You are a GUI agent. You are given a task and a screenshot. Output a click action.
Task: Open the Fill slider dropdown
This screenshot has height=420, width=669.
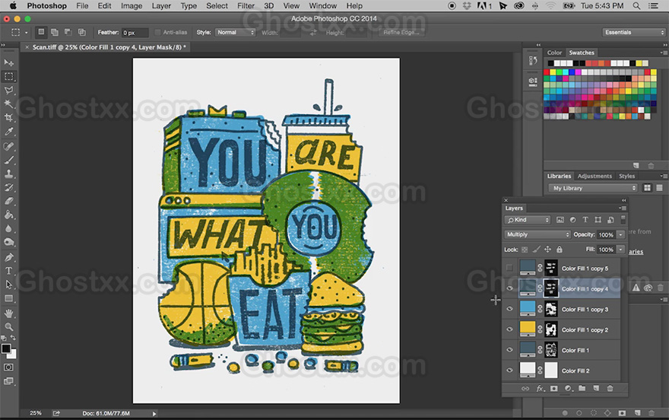click(621, 250)
